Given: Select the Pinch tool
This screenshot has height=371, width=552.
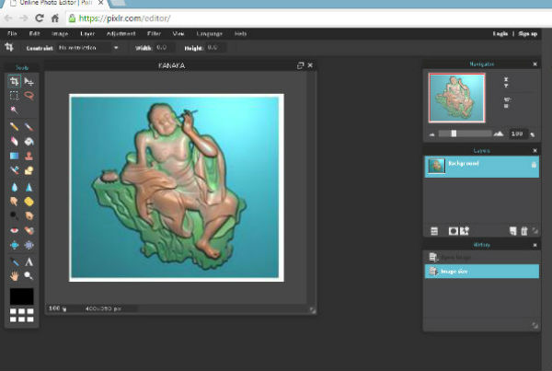Looking at the screenshot, I should [x=29, y=245].
